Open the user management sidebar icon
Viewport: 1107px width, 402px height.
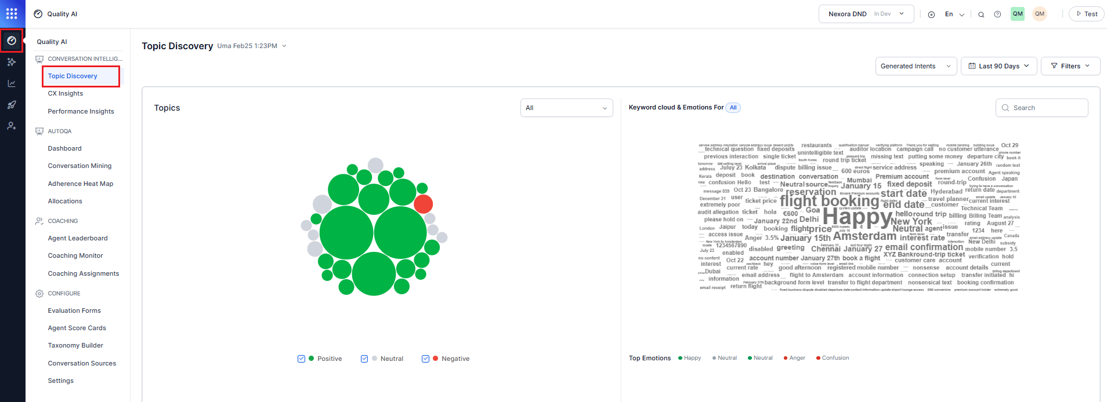(12, 126)
